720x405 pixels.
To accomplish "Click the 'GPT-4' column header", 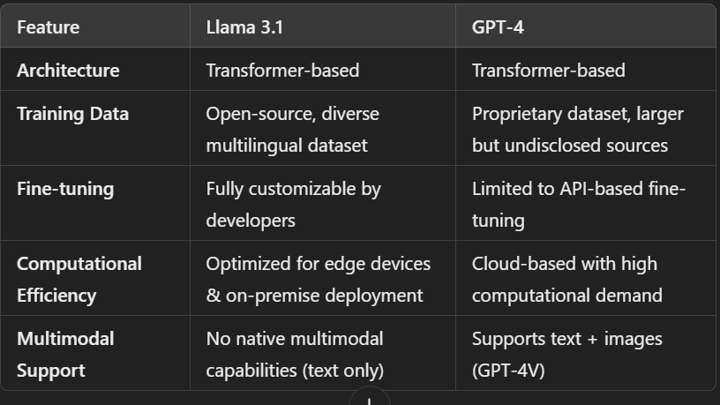I will click(499, 27).
